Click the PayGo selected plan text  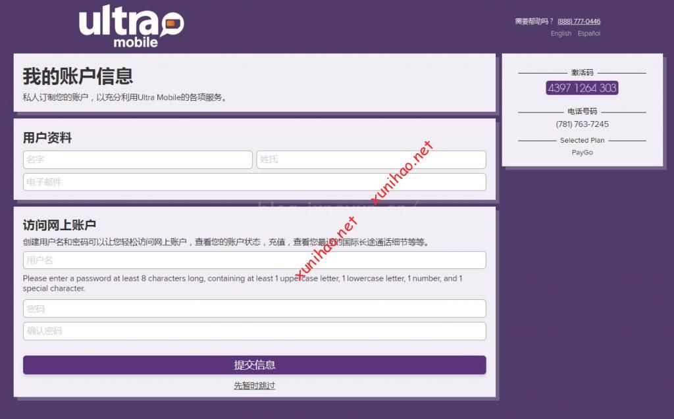(582, 153)
